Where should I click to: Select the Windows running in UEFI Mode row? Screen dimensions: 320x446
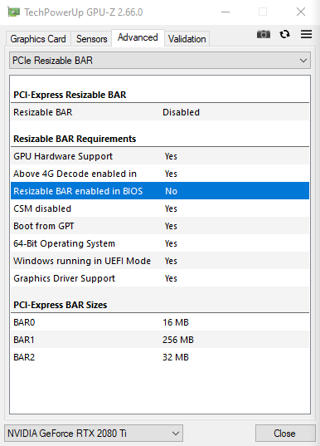160,261
